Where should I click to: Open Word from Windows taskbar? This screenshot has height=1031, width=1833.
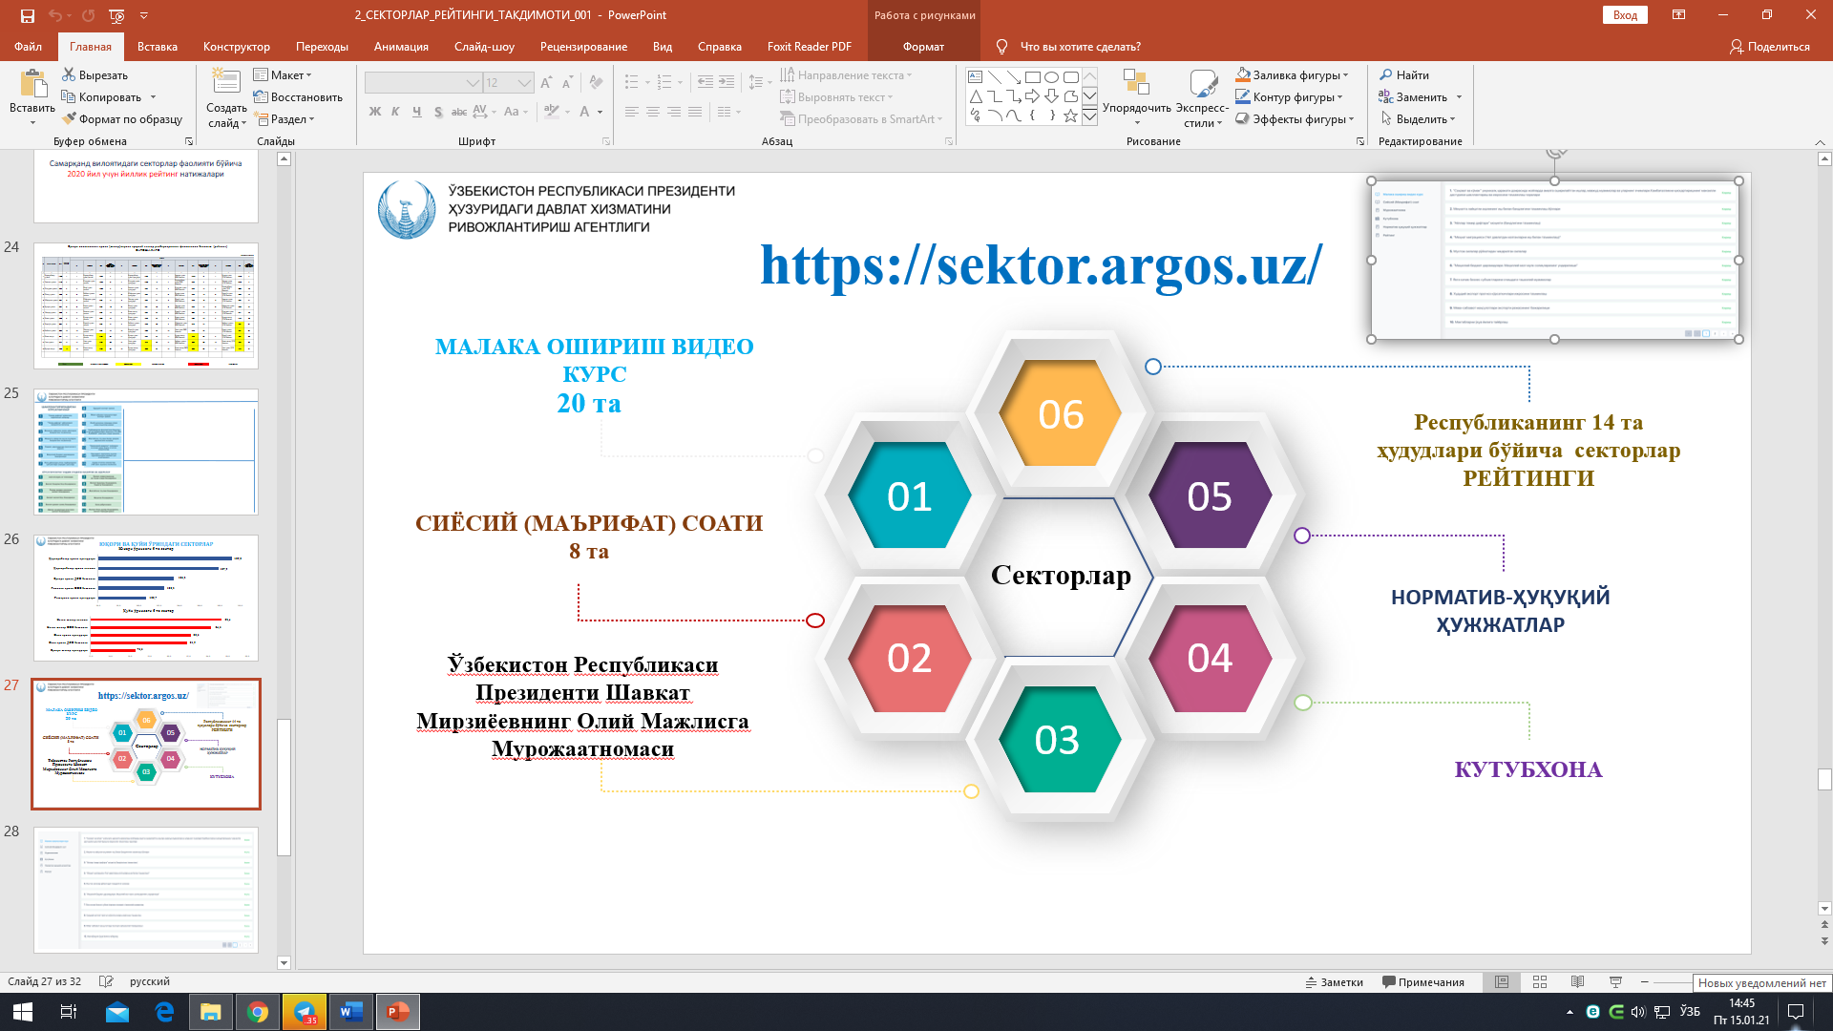(x=350, y=1012)
